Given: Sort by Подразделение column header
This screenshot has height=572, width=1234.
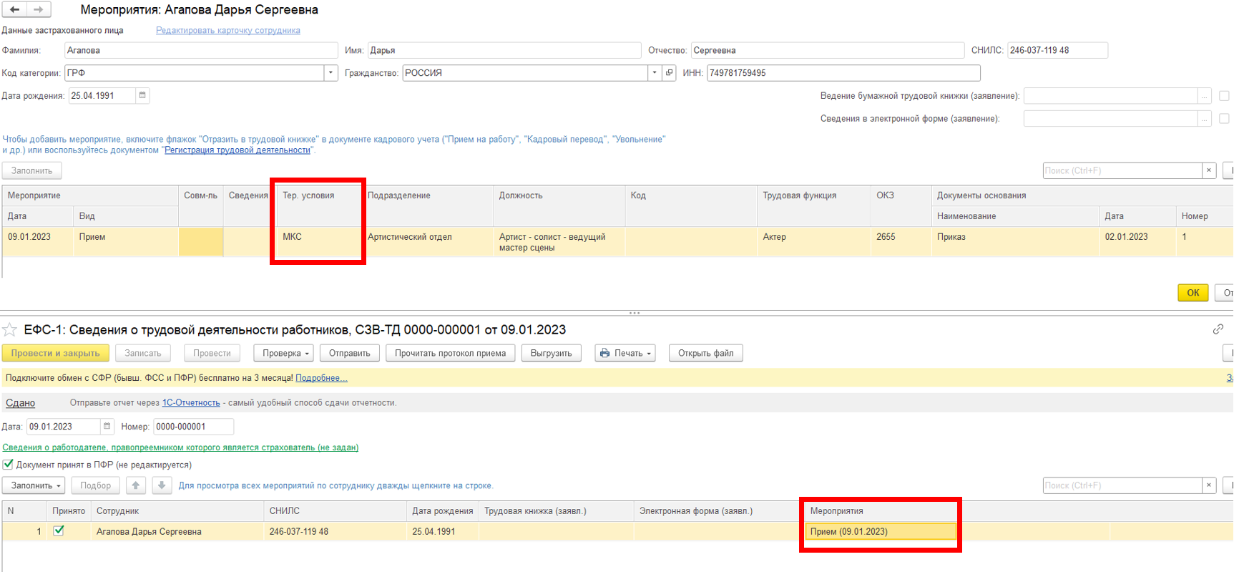Looking at the screenshot, I should click(427, 195).
